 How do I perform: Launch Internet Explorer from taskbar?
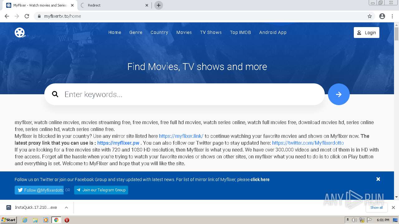click(25, 220)
